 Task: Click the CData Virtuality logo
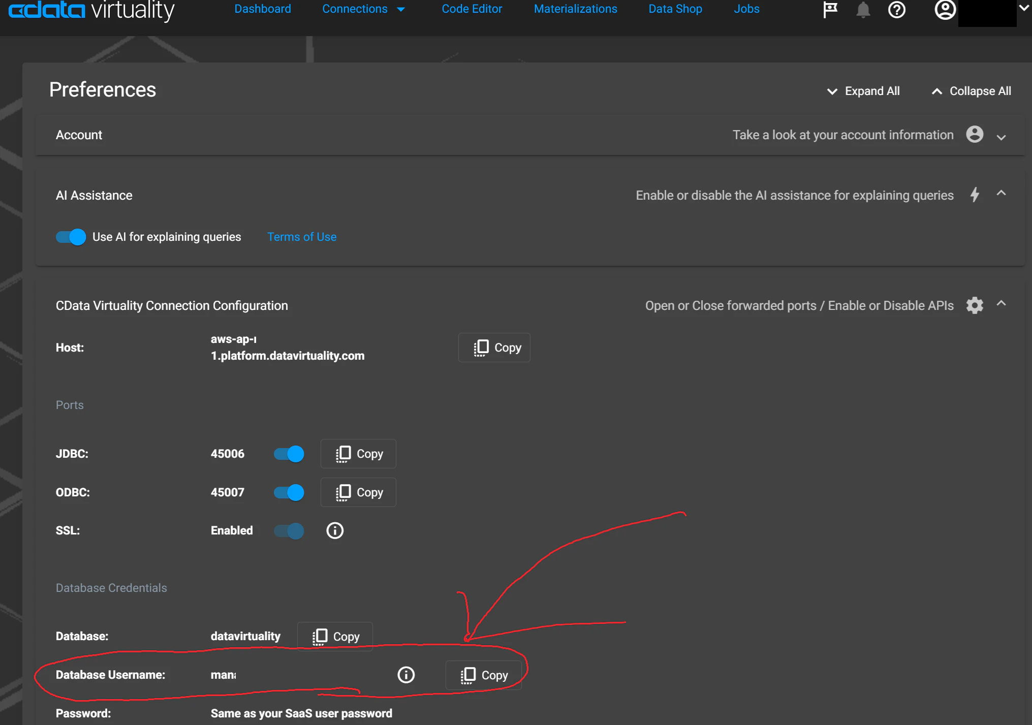coord(91,10)
